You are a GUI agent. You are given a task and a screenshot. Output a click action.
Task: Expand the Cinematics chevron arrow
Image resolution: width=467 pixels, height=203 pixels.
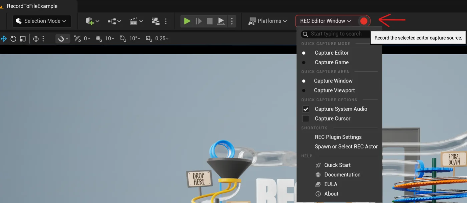141,21
